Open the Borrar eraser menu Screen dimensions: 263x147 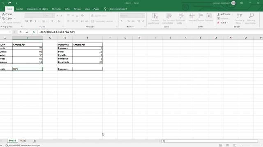(x=223, y=22)
